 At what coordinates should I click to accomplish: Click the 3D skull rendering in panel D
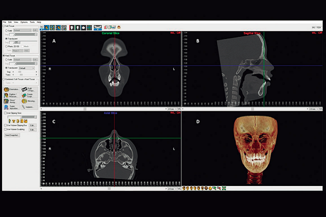255,149
